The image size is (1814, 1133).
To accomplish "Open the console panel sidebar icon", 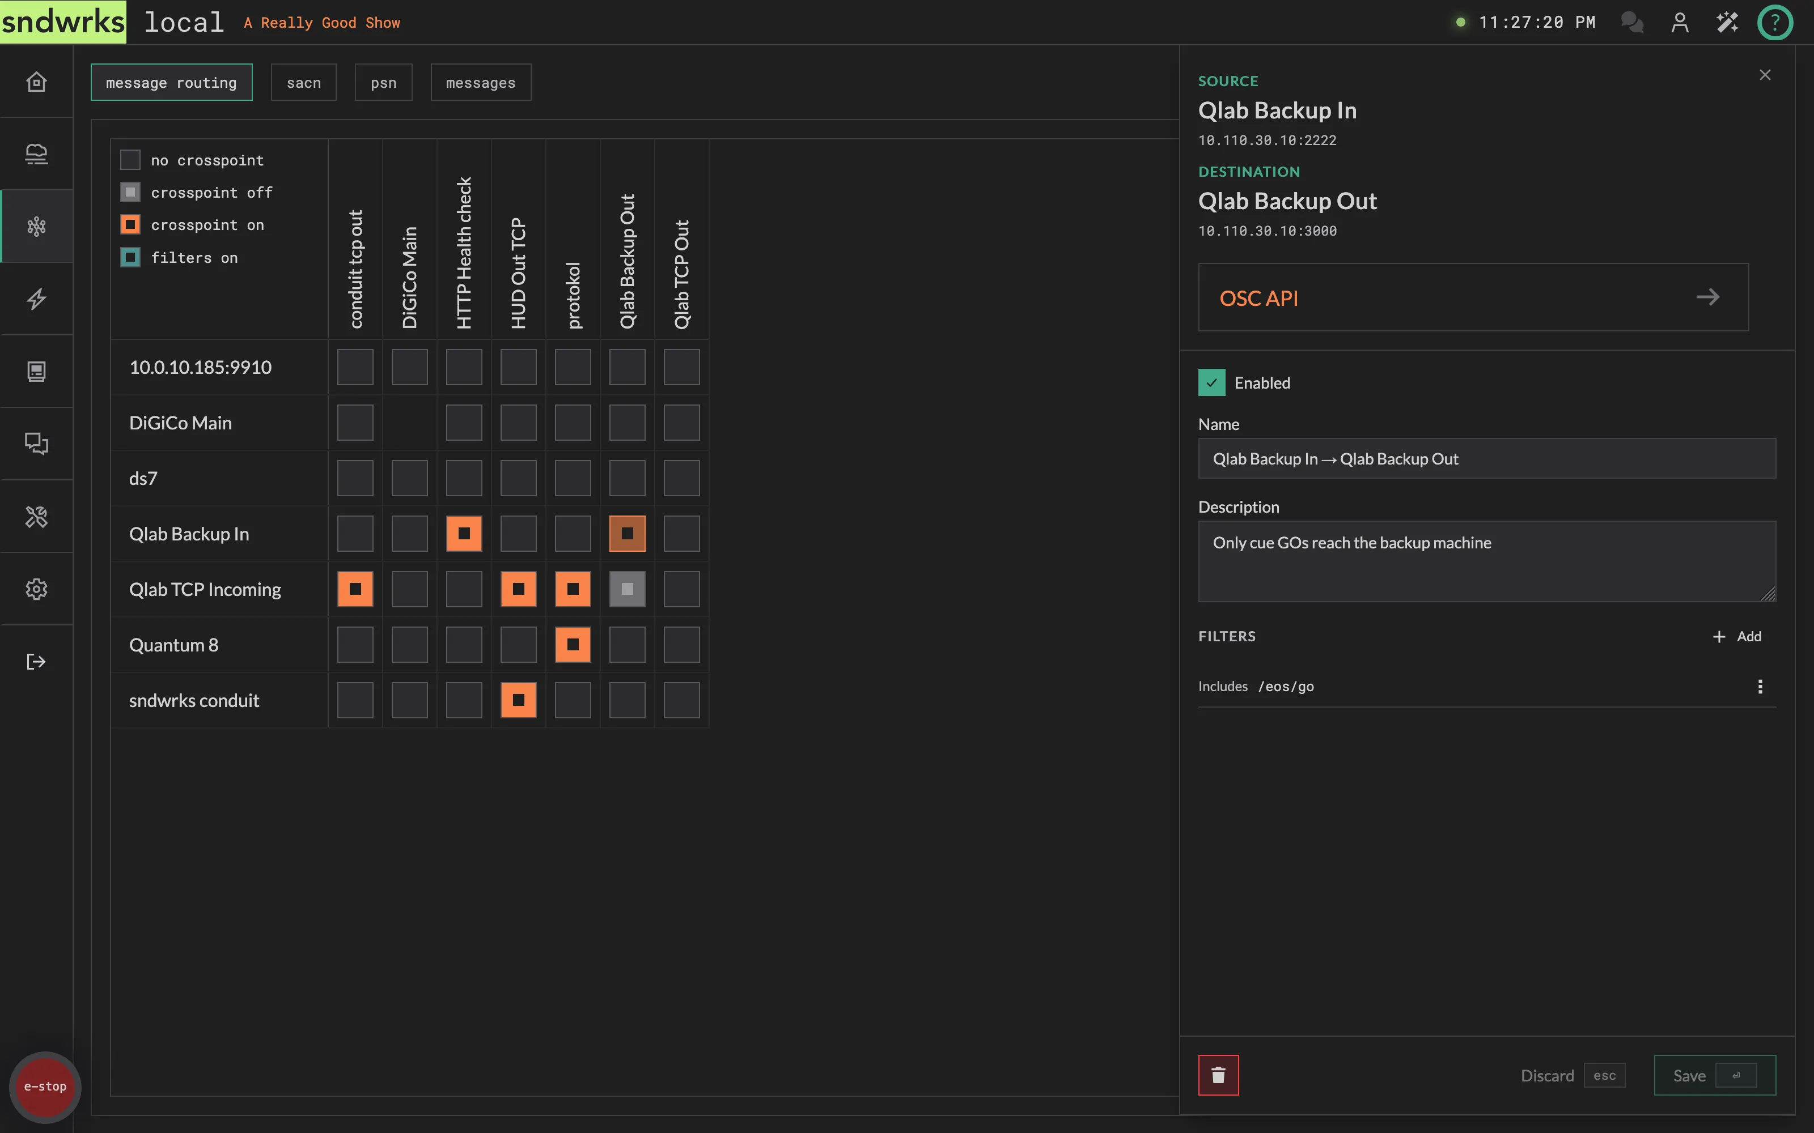I will (36, 371).
